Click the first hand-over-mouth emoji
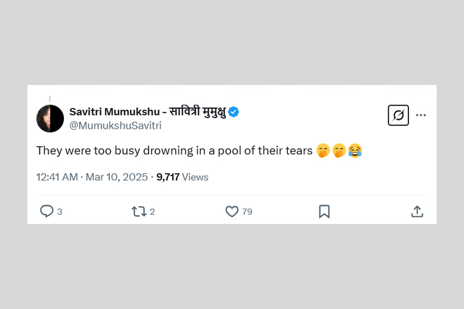This screenshot has width=464, height=309. pyautogui.click(x=323, y=151)
